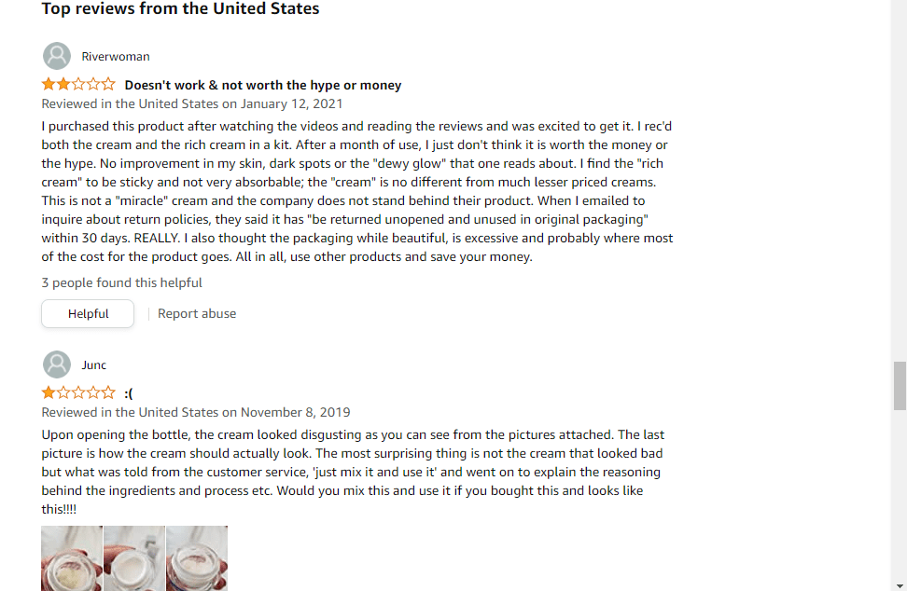
Task: View second attached review photo thumbnail
Action: pos(134,558)
